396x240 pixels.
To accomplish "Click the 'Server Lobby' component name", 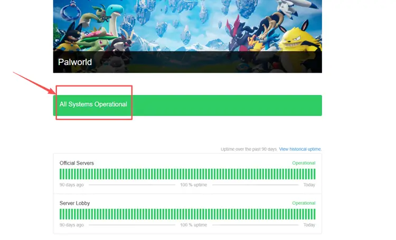I will [x=74, y=203].
